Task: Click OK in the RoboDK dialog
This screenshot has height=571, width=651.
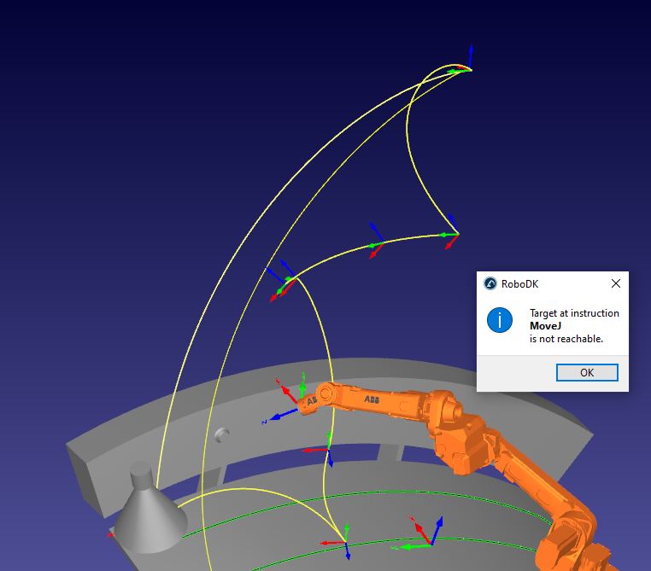Action: click(x=586, y=373)
